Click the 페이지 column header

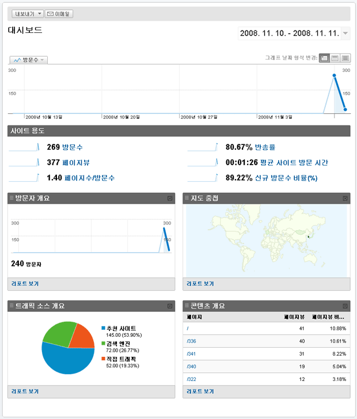(194, 317)
